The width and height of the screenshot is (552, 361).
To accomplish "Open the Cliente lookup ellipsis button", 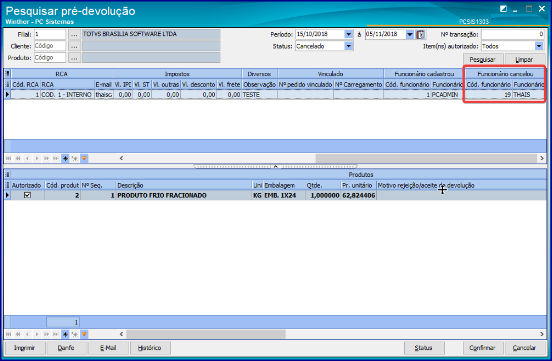I will click(x=74, y=46).
